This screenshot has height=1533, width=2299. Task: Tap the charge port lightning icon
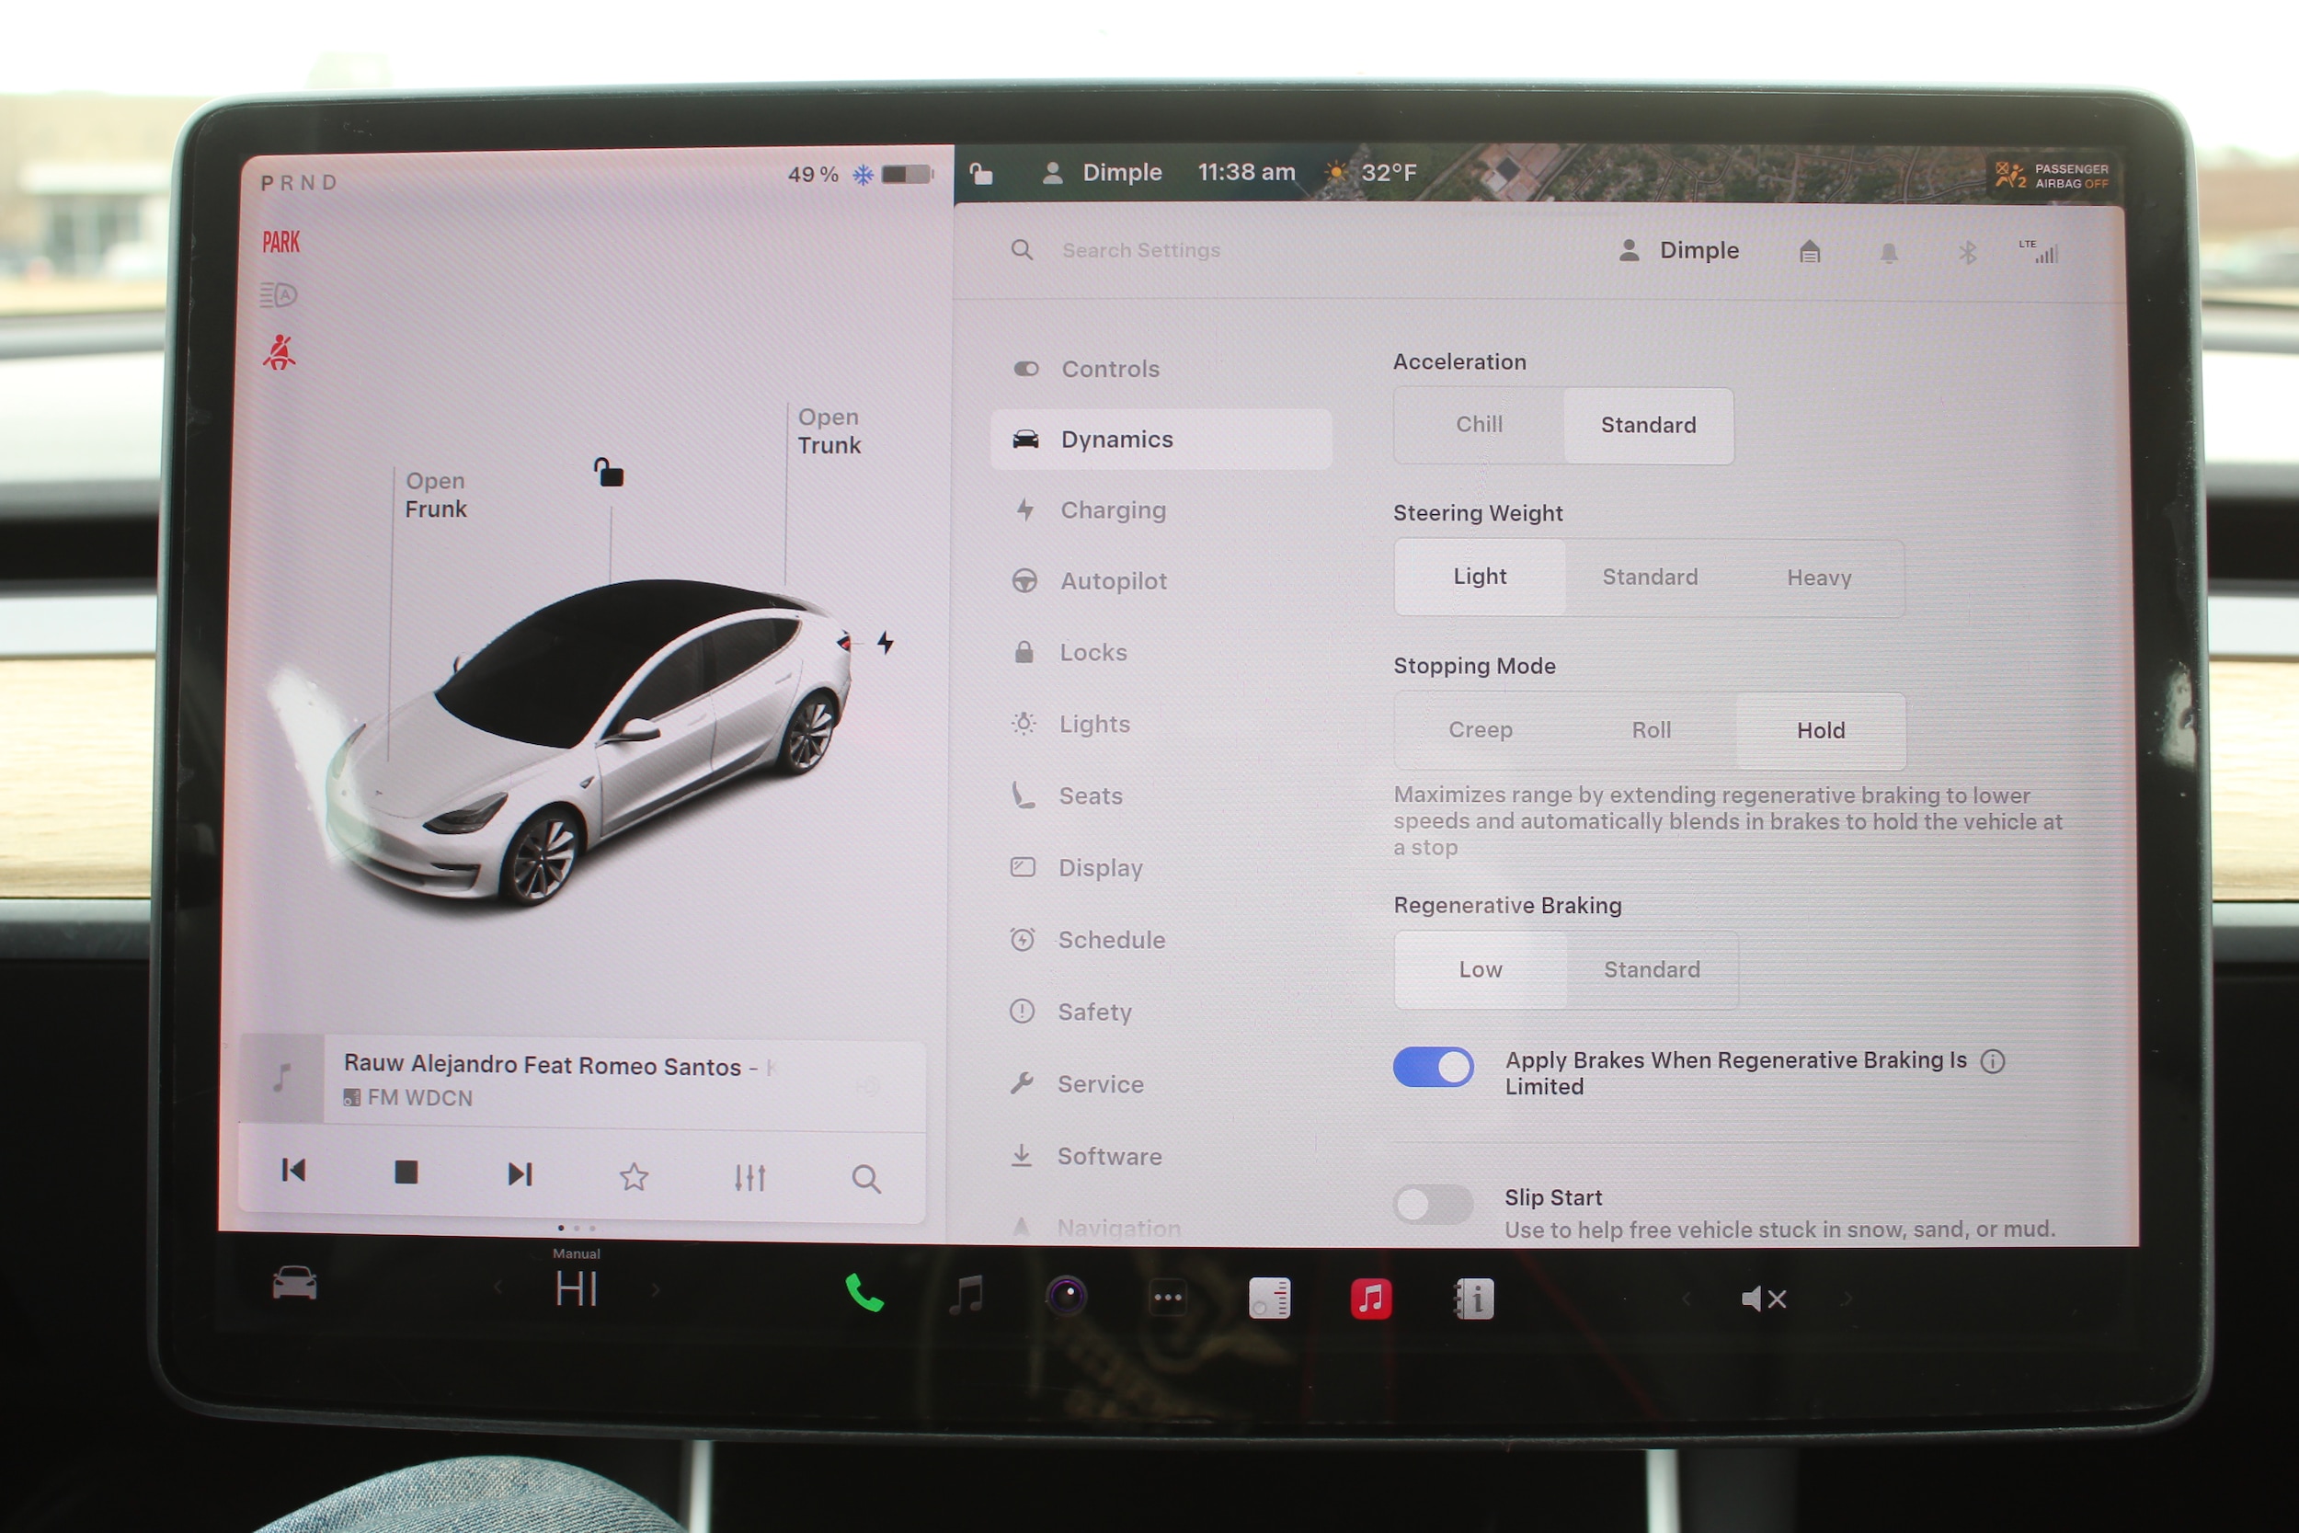(886, 642)
